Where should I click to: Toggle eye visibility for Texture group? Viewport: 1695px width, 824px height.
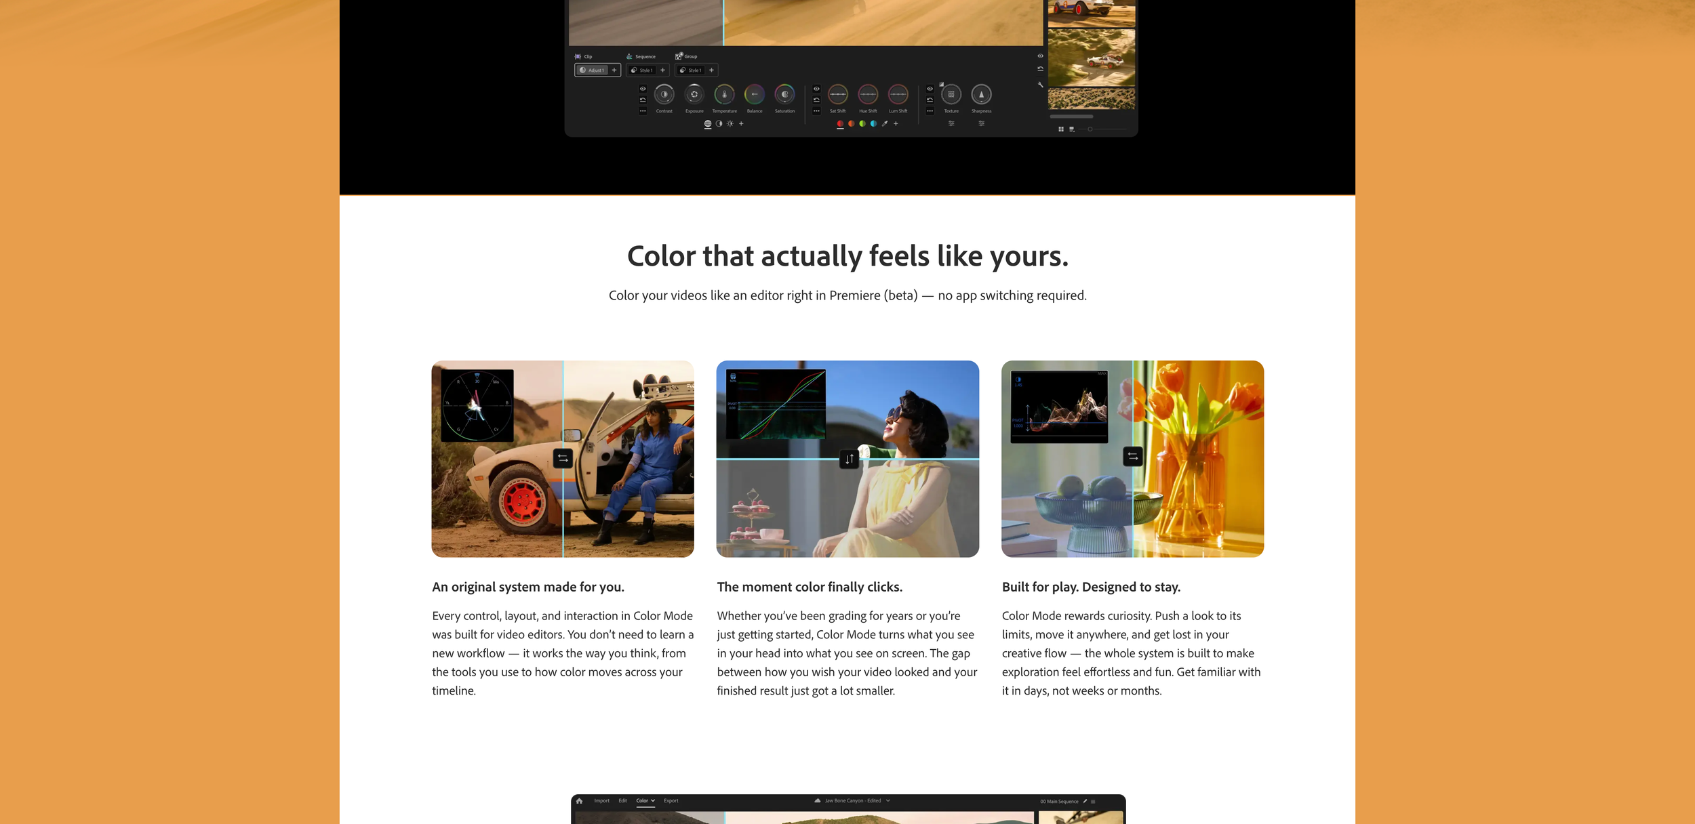[x=930, y=89]
